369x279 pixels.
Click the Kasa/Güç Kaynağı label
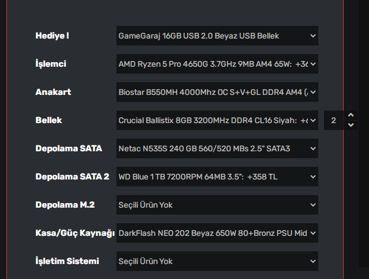coord(75,233)
